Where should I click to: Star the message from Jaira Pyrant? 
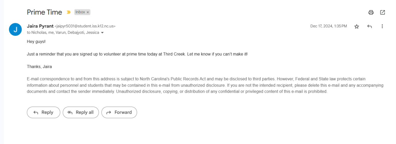357,27
